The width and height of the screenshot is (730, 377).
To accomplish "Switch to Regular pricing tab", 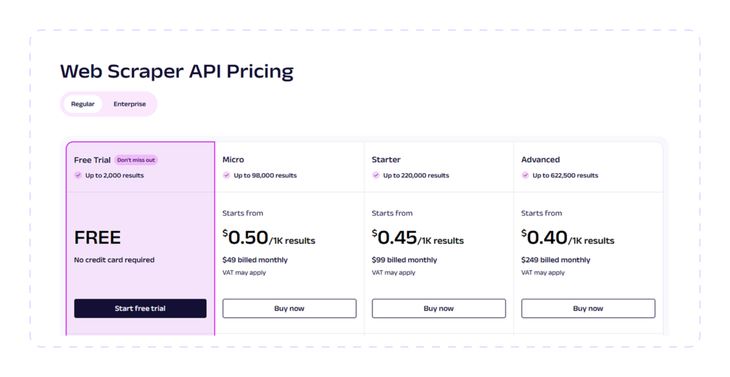I will pyautogui.click(x=83, y=104).
